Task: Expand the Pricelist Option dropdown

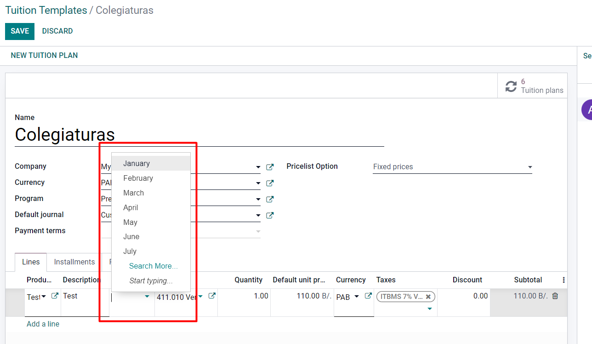Action: coord(529,167)
